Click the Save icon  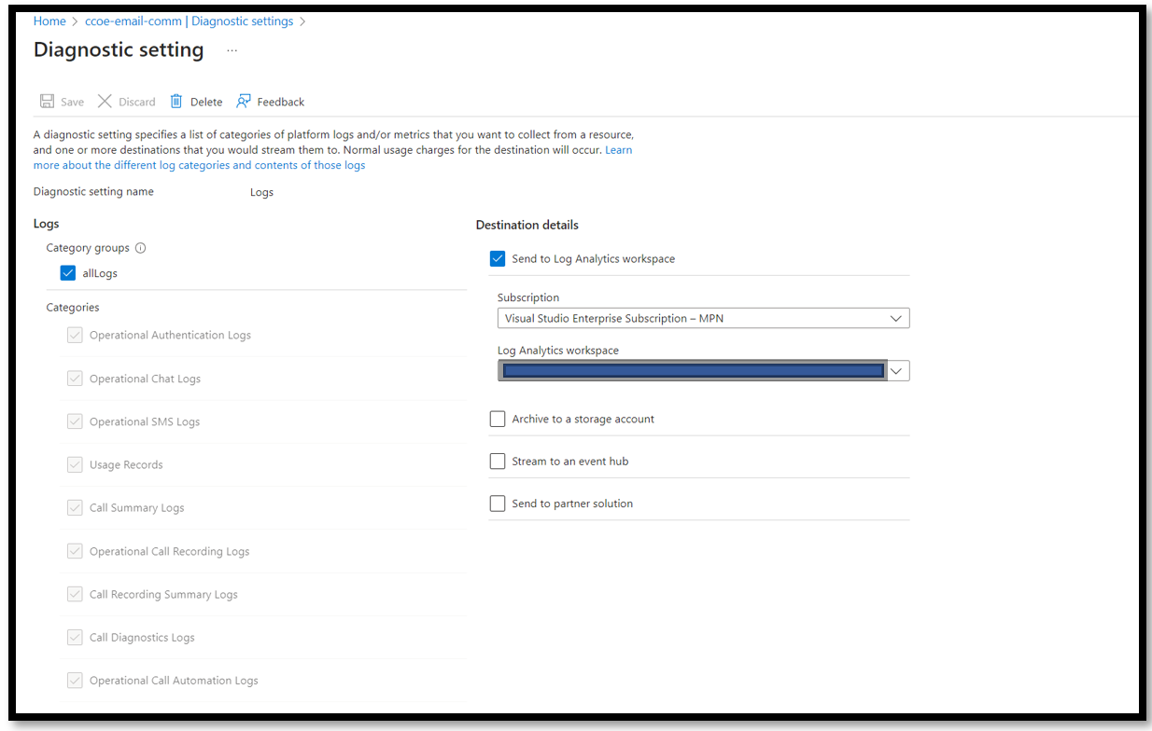[x=47, y=101]
